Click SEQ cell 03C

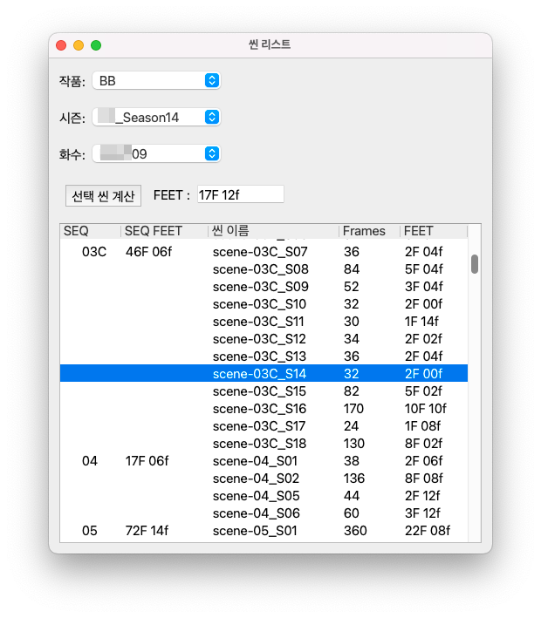(x=94, y=252)
